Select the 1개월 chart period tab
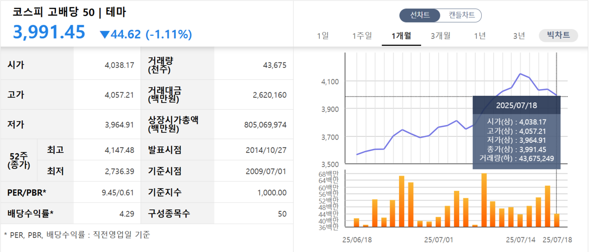 click(401, 36)
